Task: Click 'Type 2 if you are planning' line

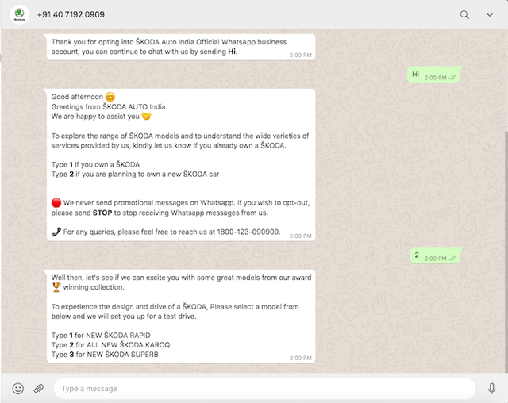Action: (135, 175)
